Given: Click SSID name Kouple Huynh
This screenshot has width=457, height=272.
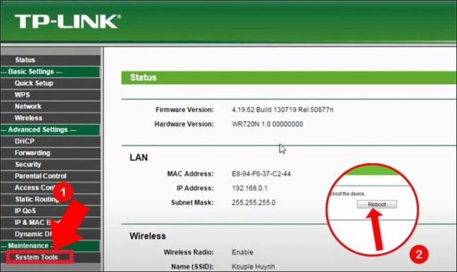Looking at the screenshot, I should coord(253,267).
